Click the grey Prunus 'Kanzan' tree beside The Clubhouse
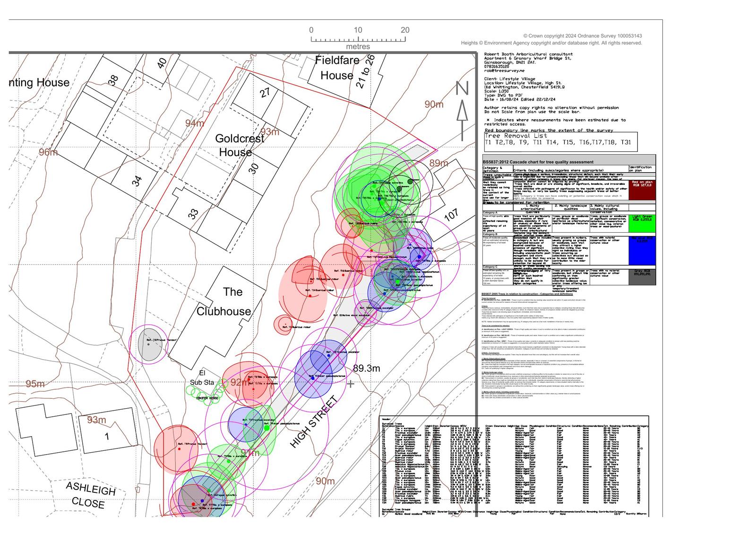Screen dimensions: 756x535 [x=148, y=343]
